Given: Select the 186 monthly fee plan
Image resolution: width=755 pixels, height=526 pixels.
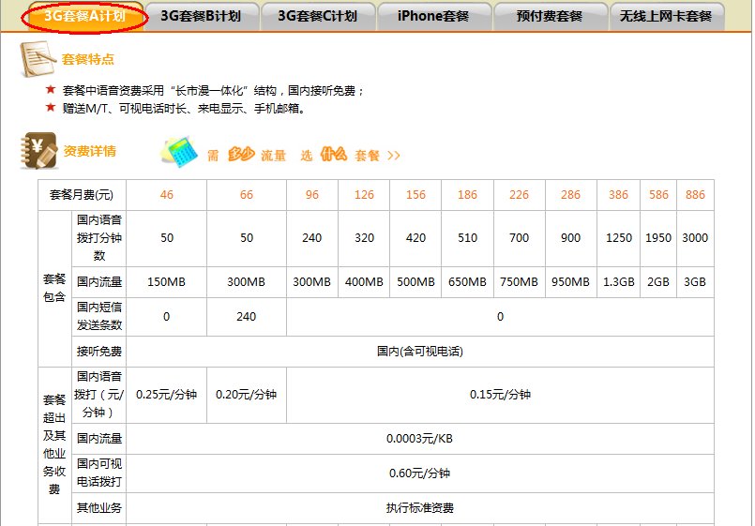Looking at the screenshot, I should click(x=467, y=195).
